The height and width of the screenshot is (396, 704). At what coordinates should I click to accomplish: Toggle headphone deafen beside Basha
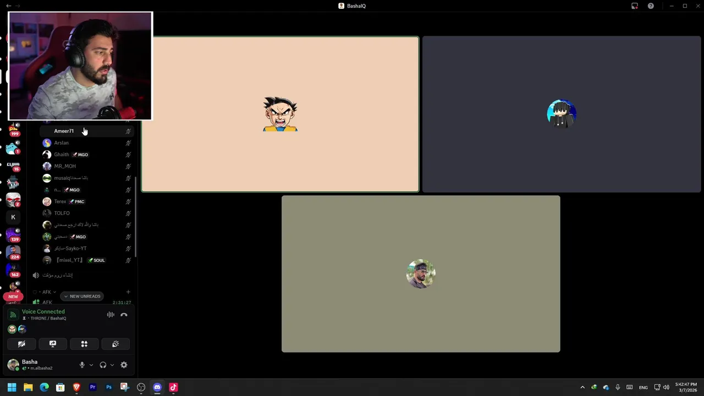coord(103,365)
